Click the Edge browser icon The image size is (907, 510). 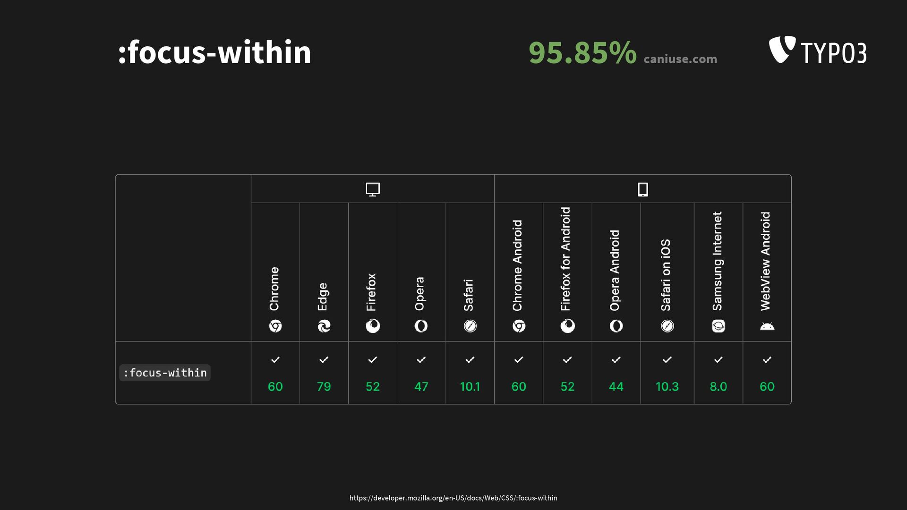324,326
